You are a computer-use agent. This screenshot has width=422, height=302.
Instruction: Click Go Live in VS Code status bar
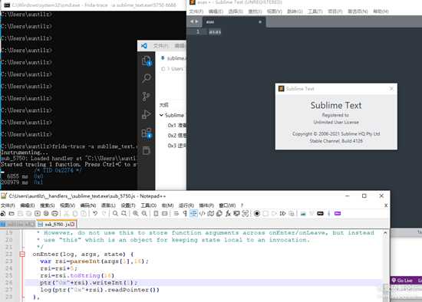pyautogui.click(x=403, y=281)
